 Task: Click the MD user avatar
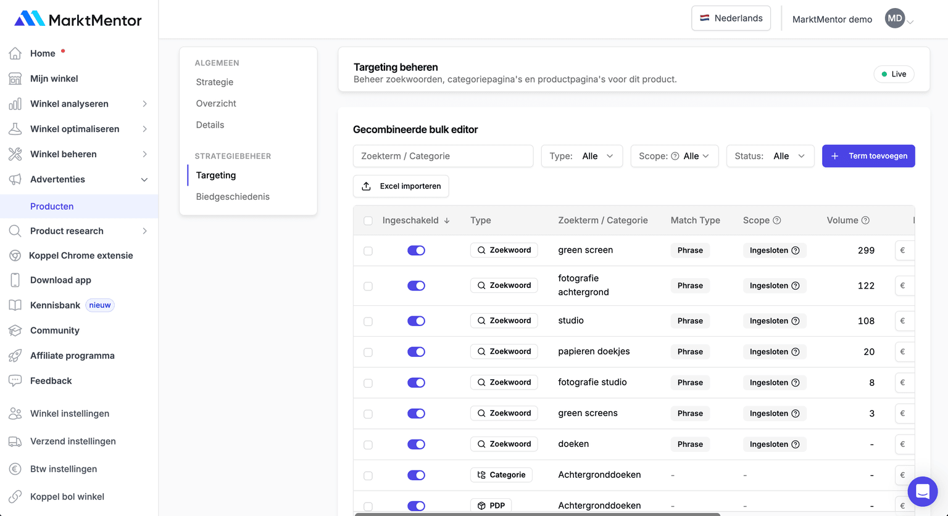point(894,18)
